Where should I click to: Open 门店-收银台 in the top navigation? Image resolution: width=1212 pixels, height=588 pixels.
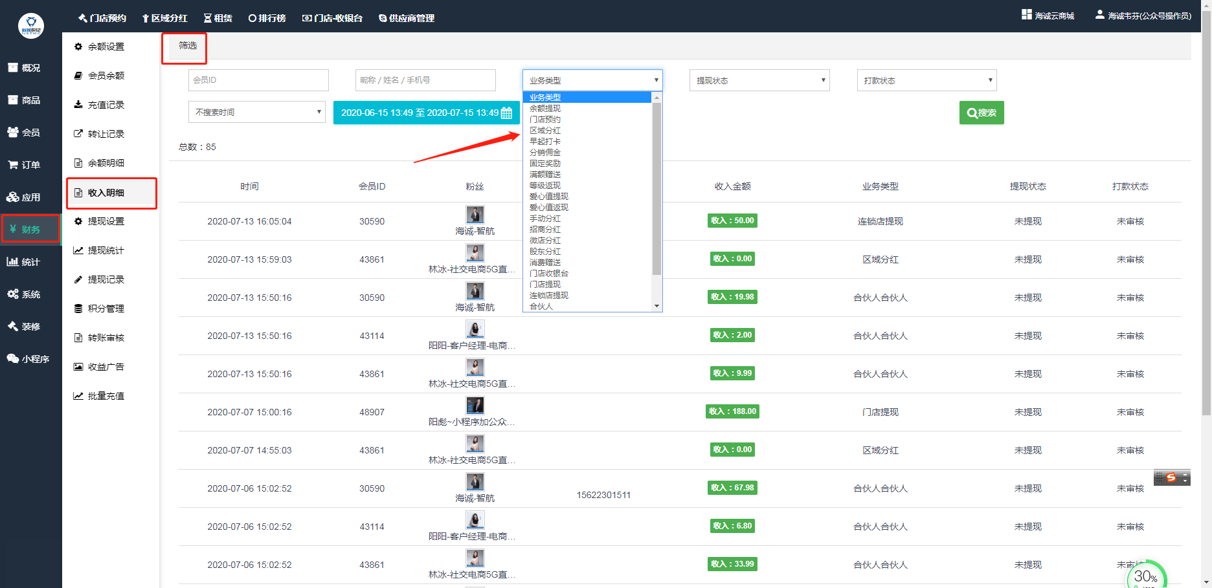tap(333, 18)
